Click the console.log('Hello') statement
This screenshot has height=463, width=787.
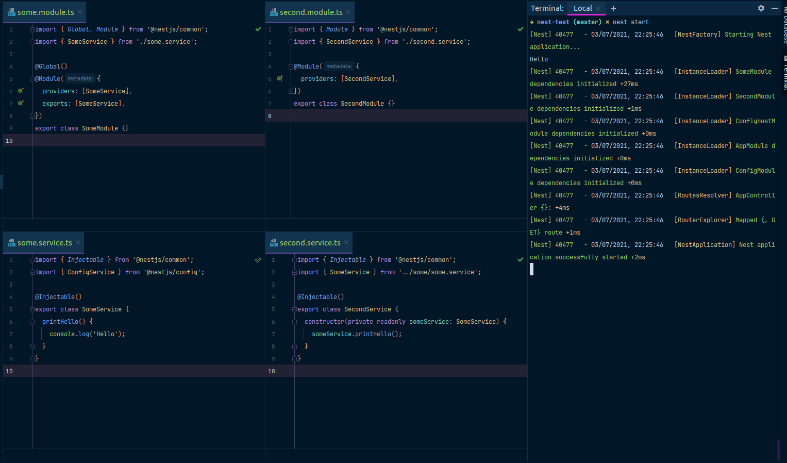pyautogui.click(x=87, y=334)
